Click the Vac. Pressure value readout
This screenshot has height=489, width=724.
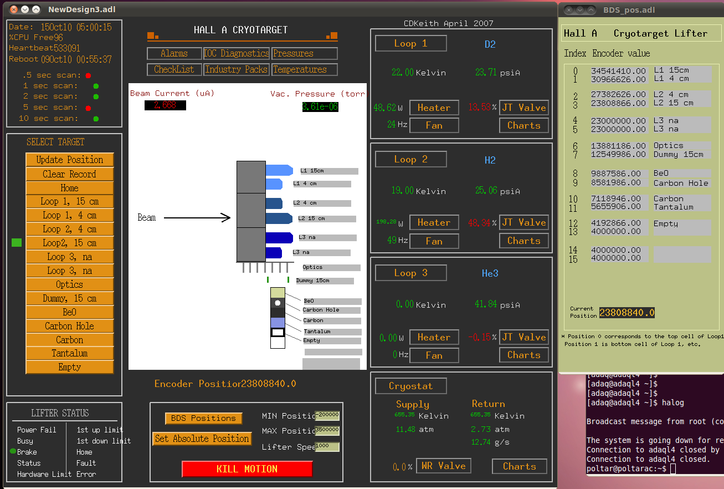pos(320,107)
